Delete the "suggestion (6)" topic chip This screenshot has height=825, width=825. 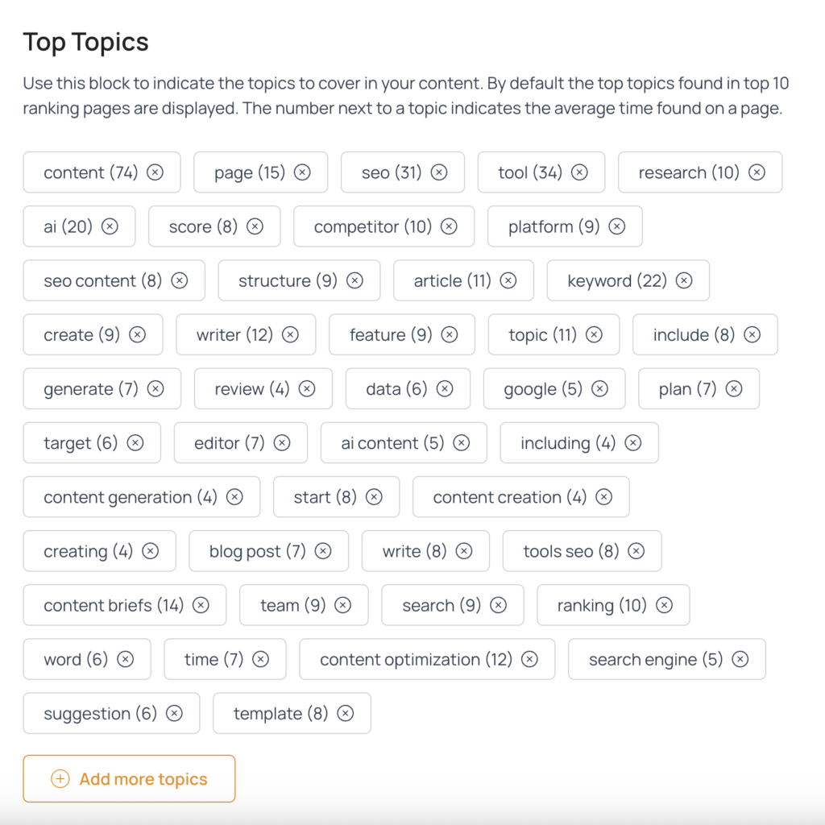[x=174, y=714]
